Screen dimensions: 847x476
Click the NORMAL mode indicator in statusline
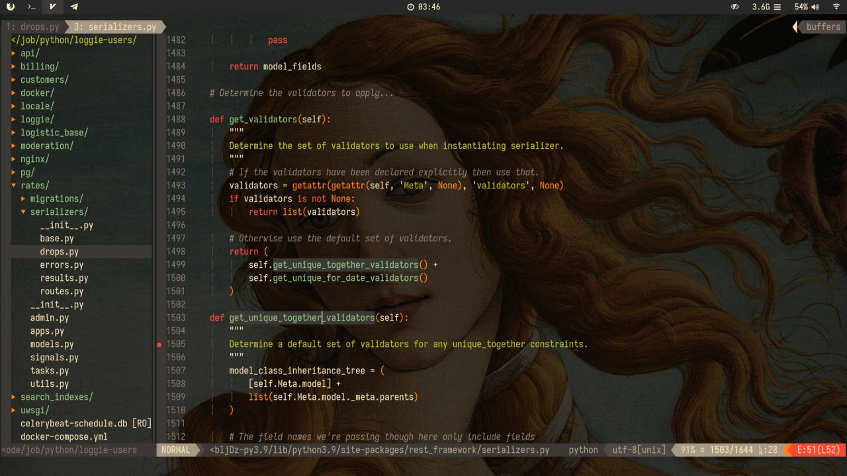coord(176,450)
